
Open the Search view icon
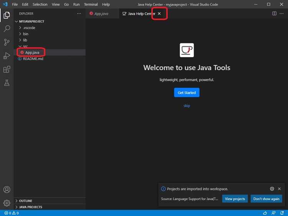[7, 29]
